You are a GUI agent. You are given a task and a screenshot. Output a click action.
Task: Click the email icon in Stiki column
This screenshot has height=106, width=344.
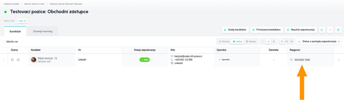coord(172,56)
